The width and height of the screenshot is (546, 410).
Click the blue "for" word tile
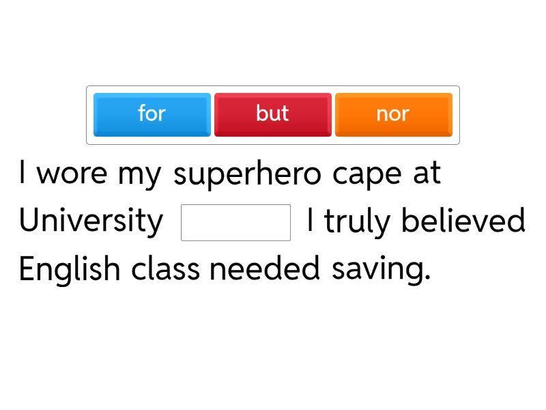[x=152, y=114]
